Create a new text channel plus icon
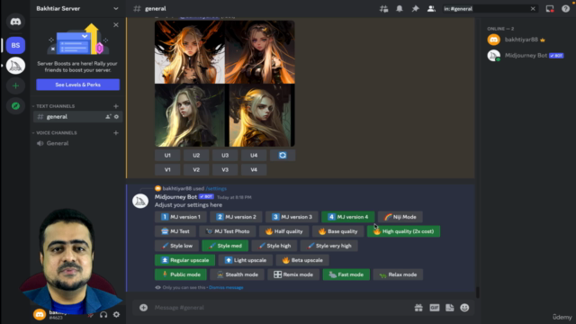The width and height of the screenshot is (576, 324). (116, 106)
